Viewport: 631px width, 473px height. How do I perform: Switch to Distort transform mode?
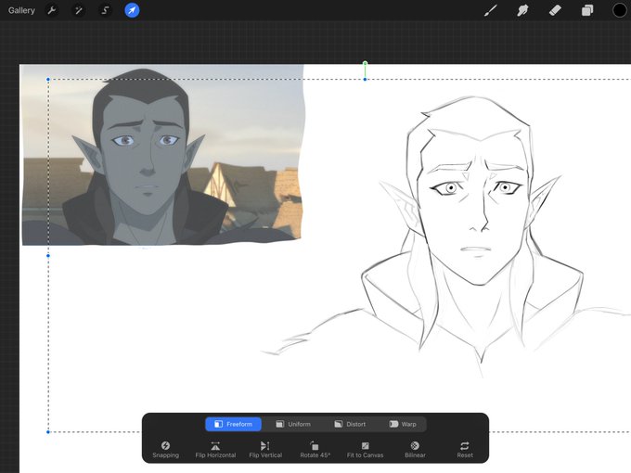click(350, 424)
